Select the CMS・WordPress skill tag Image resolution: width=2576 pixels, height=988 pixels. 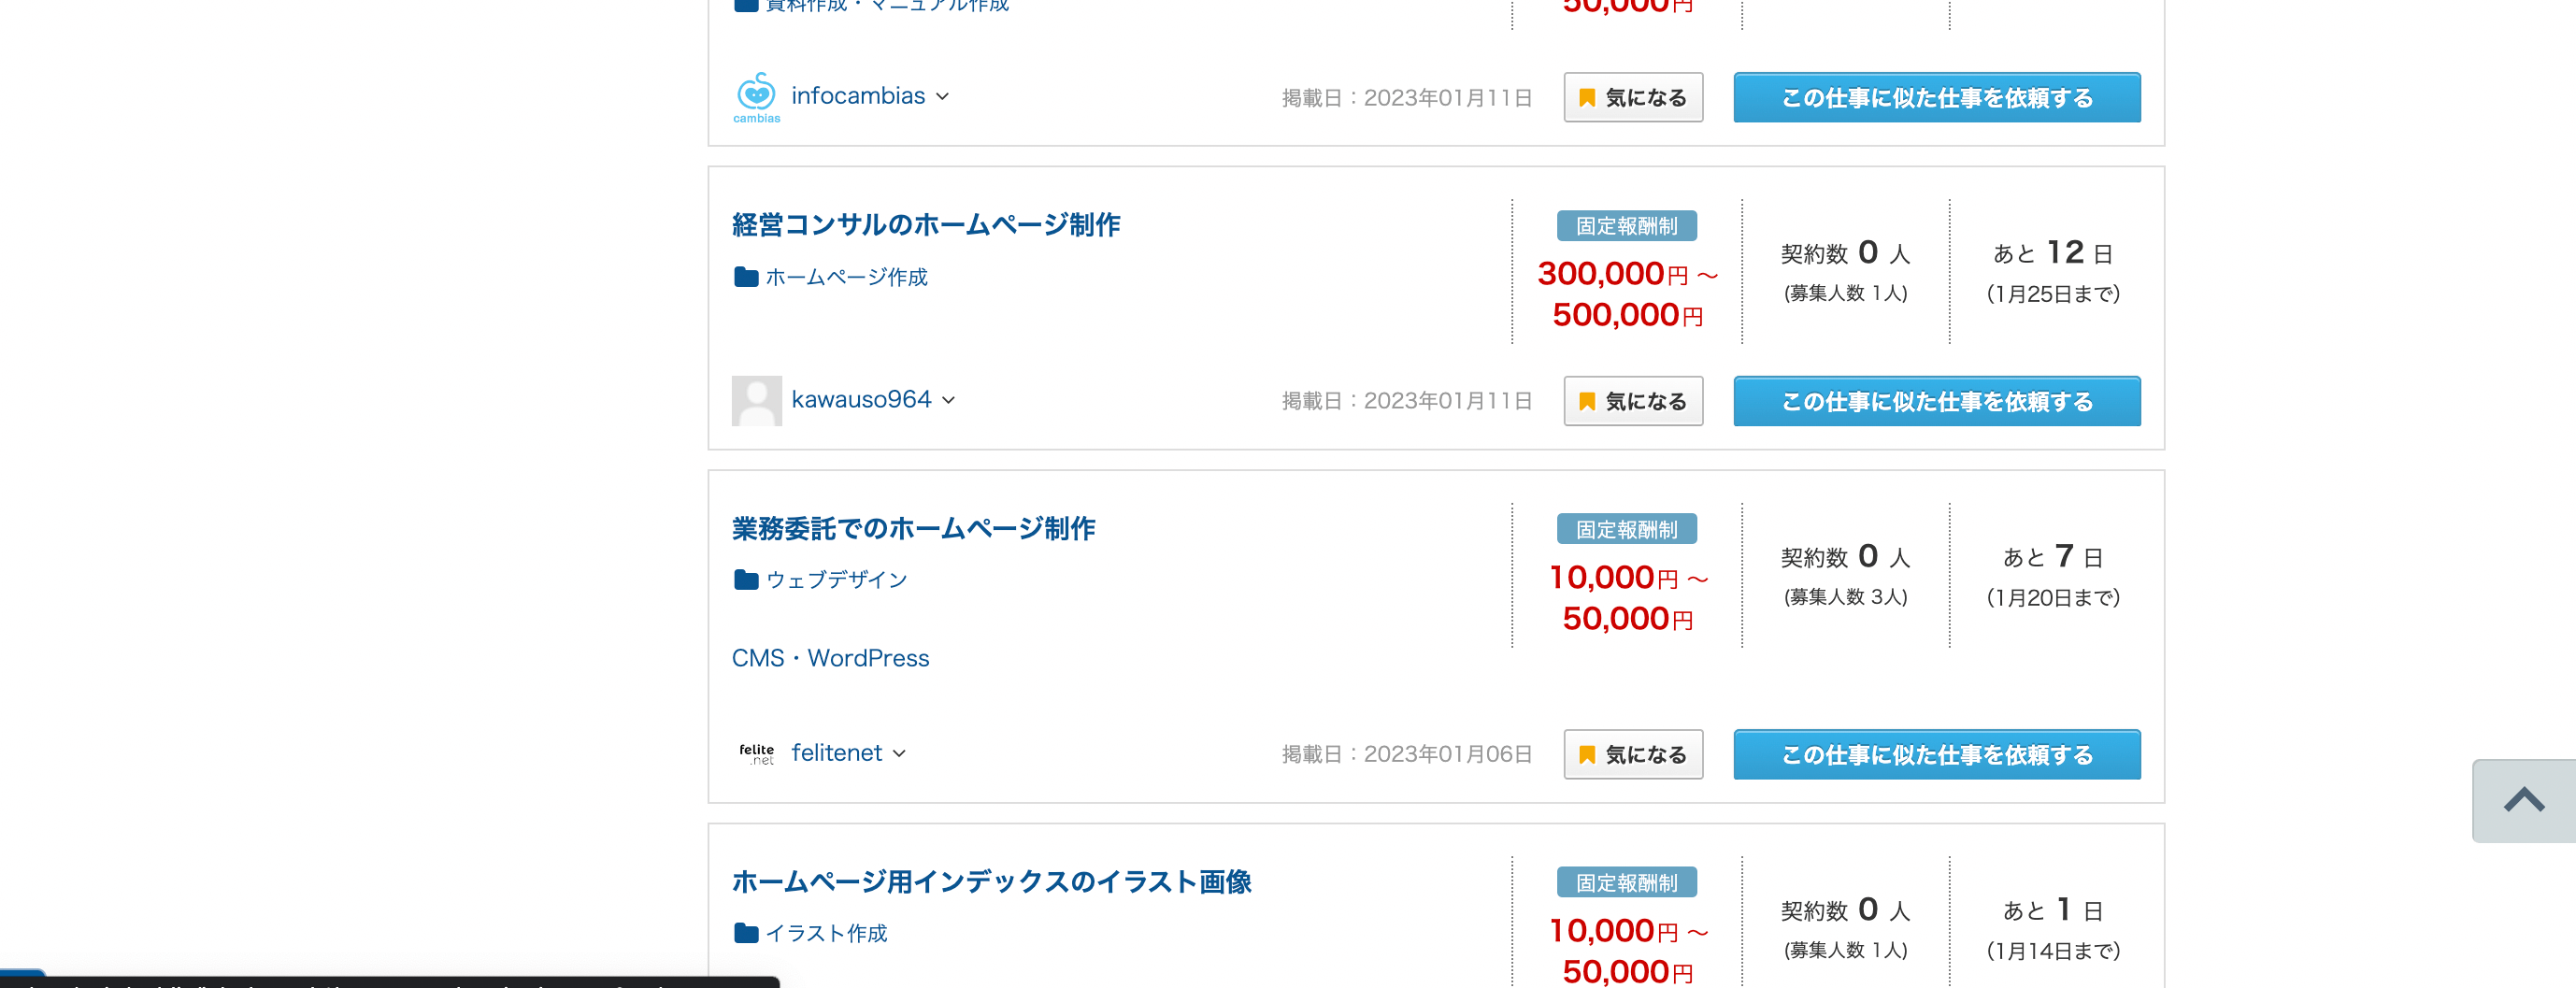tap(830, 658)
